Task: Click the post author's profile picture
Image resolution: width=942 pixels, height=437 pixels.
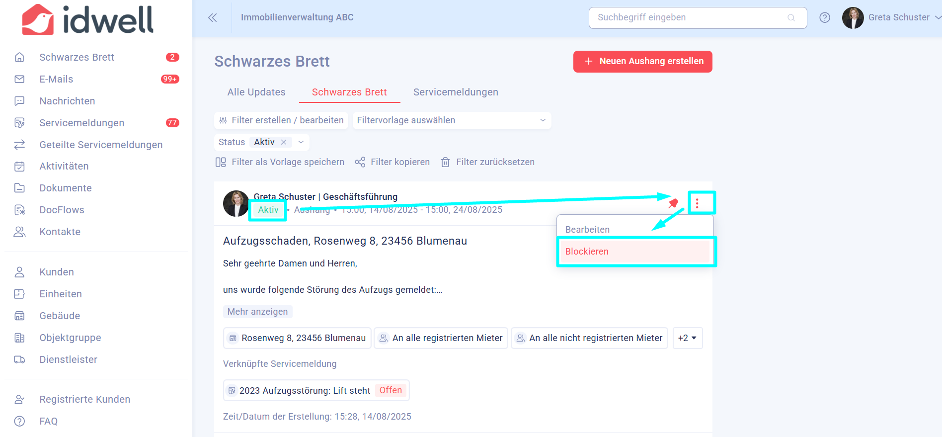Action: tap(235, 203)
